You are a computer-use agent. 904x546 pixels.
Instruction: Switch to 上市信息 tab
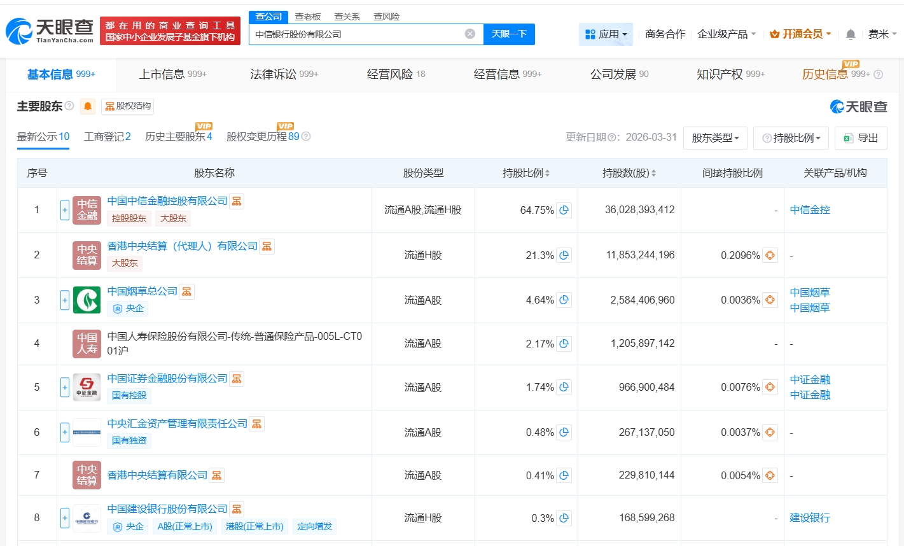tap(173, 74)
